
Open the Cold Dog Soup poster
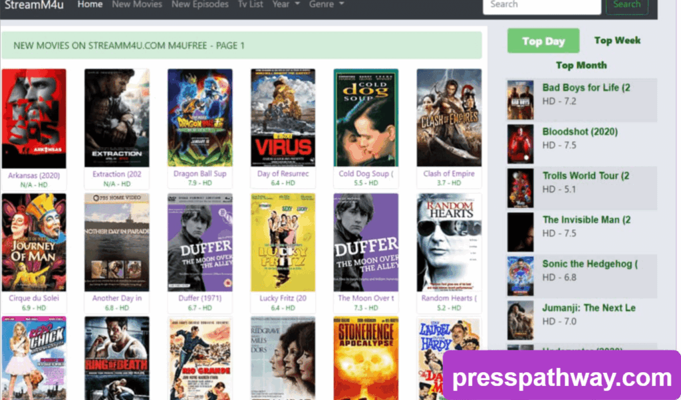point(366,118)
